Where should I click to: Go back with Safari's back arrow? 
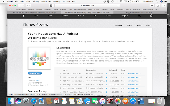[19, 6]
